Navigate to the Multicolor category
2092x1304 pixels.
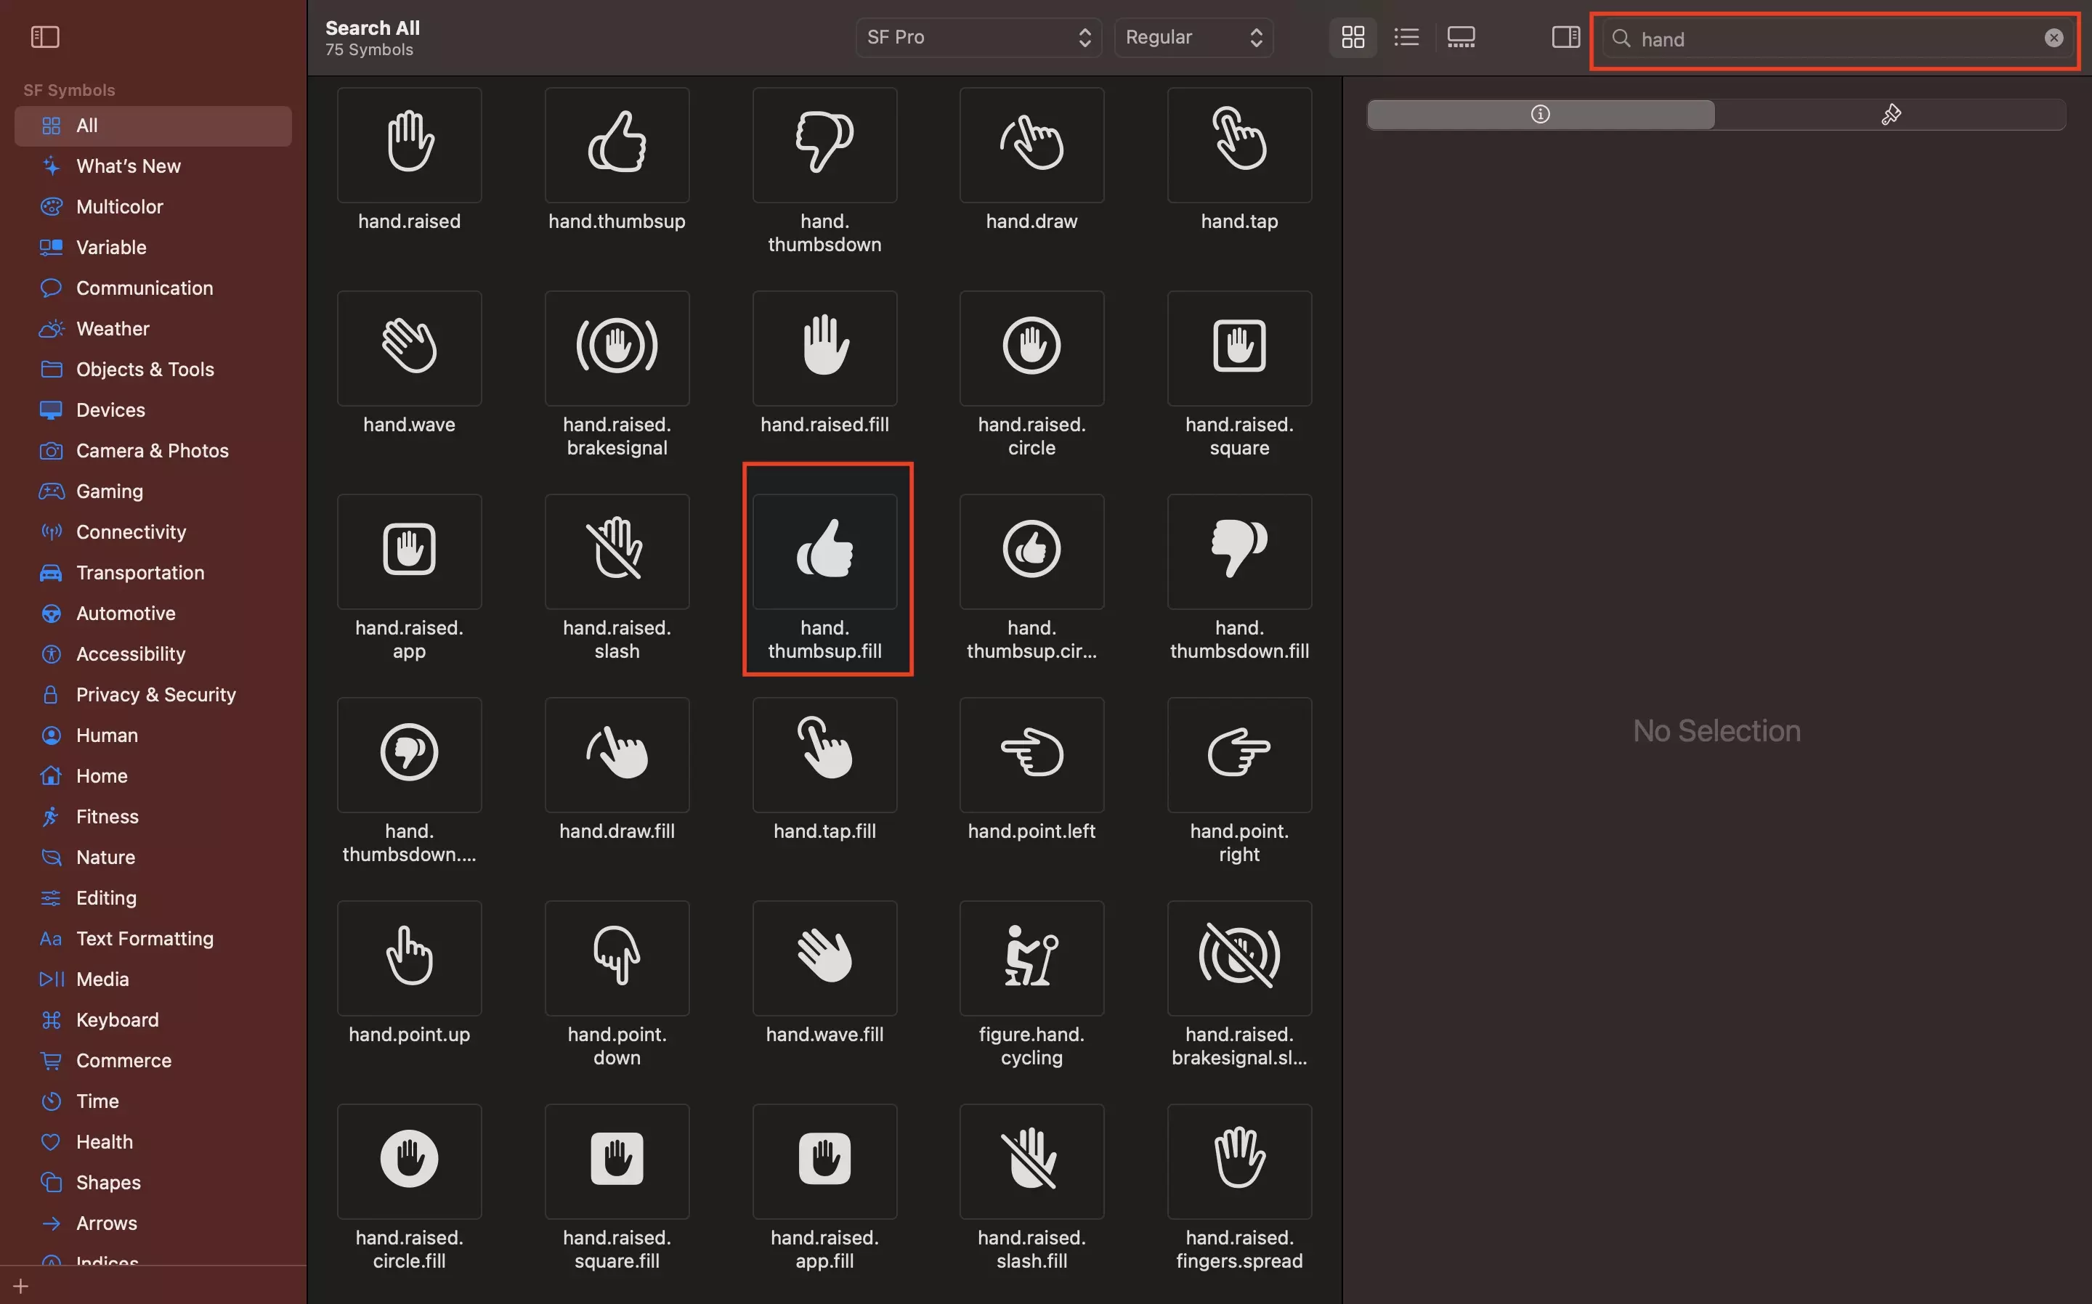click(x=118, y=205)
